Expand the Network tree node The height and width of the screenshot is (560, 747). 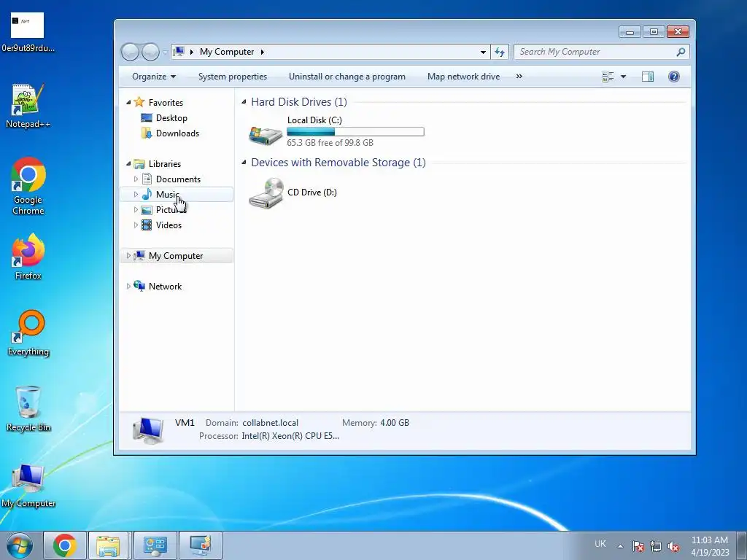point(128,286)
